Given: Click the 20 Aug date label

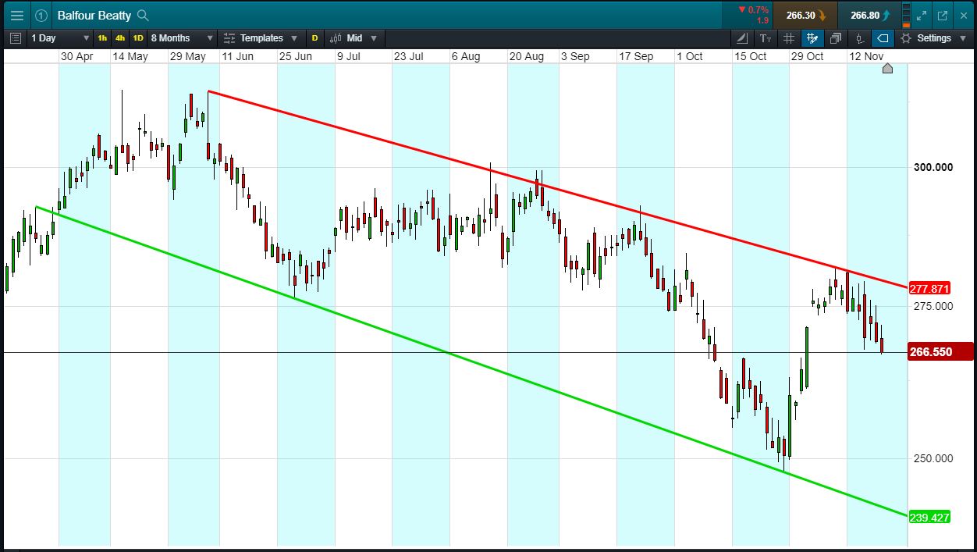Looking at the screenshot, I should [527, 56].
